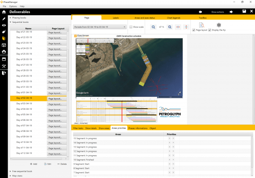Image resolution: width=255 pixels, height=178 pixels.
Task: Open the calendar icon in the sidebar
Action: pyautogui.click(x=4, y=58)
